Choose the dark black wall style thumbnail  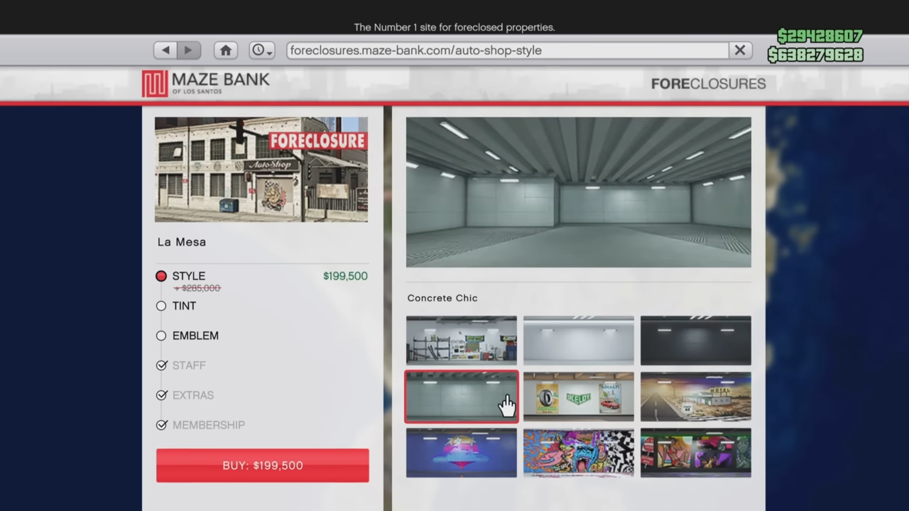tap(696, 340)
